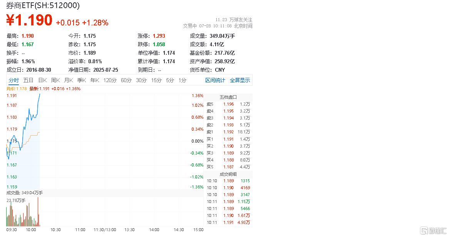Screen dimensions: 449x237
Task: Show the 120分 chart
Action: [110, 80]
